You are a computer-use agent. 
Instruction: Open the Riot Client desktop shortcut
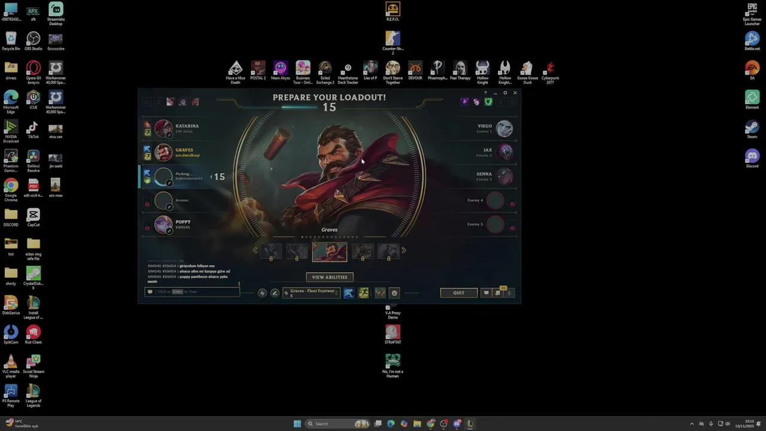coord(34,335)
